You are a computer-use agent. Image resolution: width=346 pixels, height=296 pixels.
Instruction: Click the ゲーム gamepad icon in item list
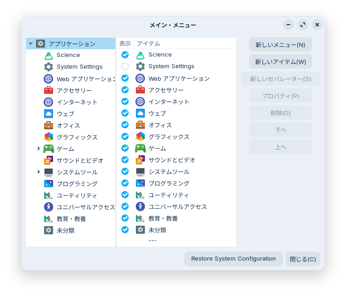click(x=140, y=148)
